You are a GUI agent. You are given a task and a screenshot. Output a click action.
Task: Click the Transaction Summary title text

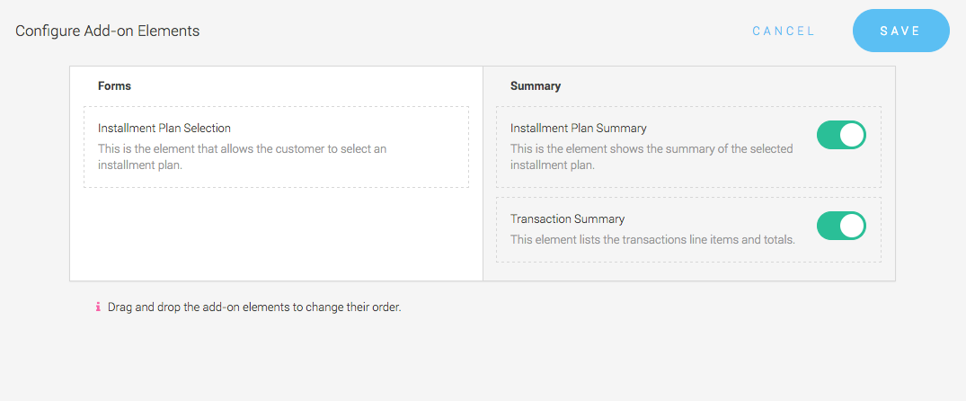(567, 218)
